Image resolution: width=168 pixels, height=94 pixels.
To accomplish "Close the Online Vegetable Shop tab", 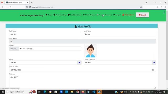I will 28,2.
